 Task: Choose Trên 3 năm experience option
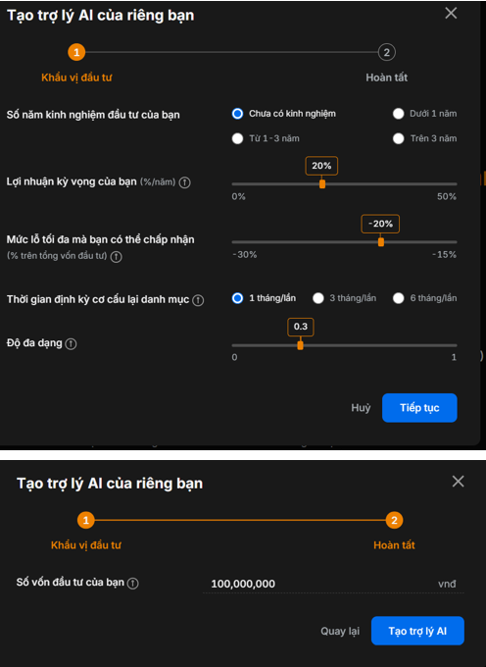coord(398,138)
